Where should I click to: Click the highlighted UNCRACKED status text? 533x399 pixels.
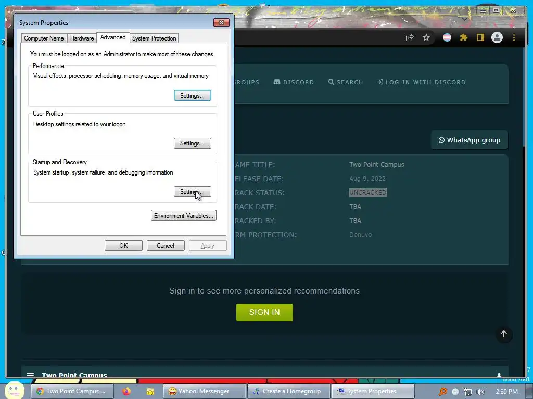(x=368, y=192)
